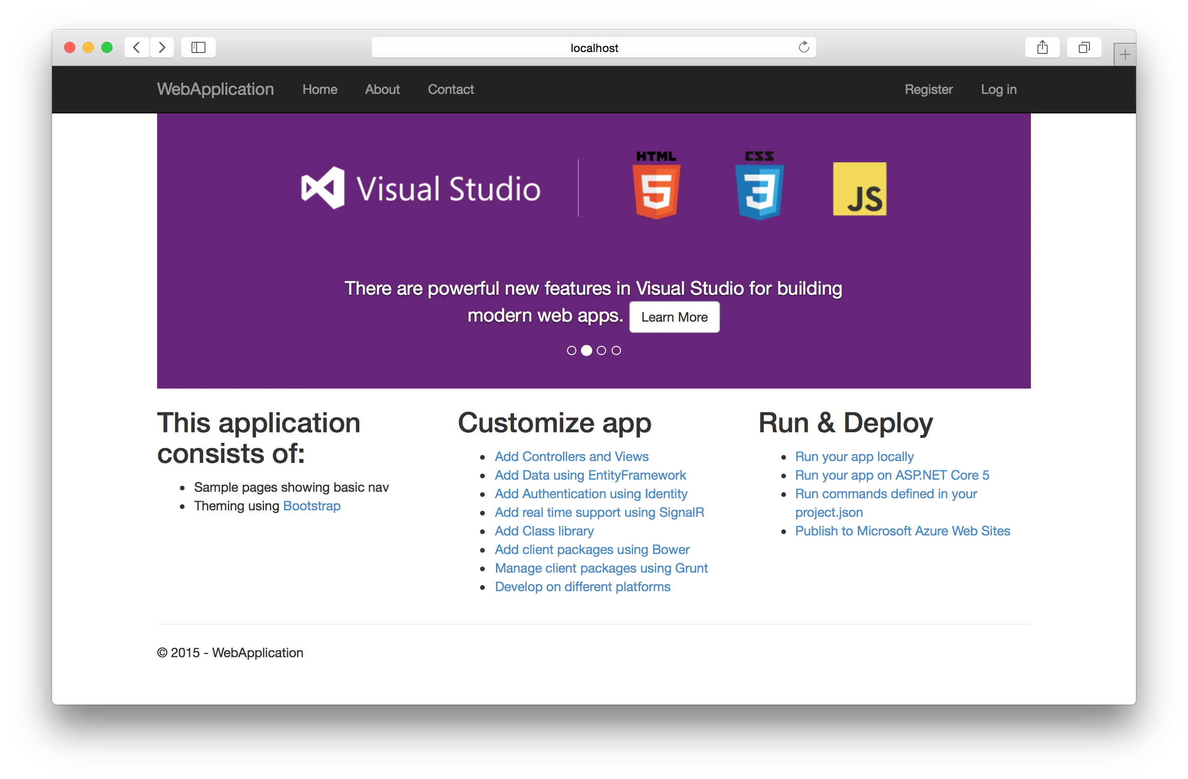Viewport: 1188px width, 779px height.
Task: Open Develop on different platforms link
Action: point(582,587)
